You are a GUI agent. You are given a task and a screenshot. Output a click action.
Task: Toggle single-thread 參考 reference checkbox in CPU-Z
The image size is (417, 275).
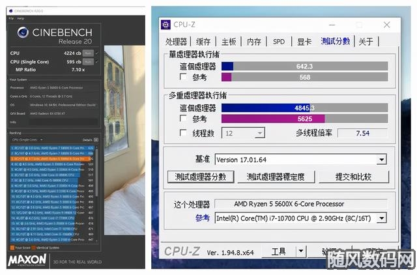pos(183,77)
